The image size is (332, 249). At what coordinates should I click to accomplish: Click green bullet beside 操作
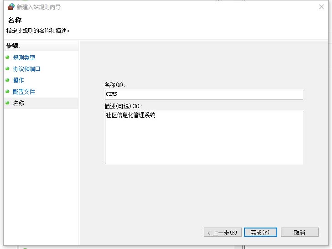point(7,80)
